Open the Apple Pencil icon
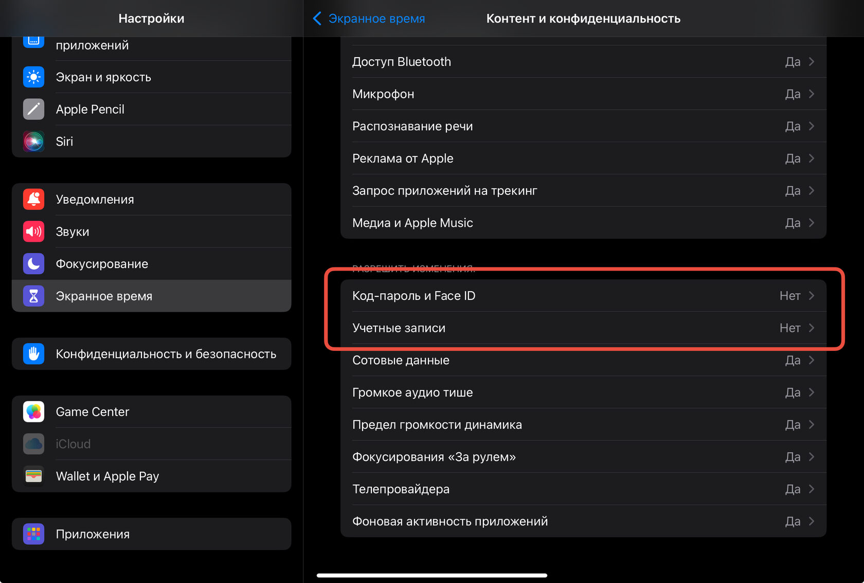The width and height of the screenshot is (864, 583). tap(33, 109)
